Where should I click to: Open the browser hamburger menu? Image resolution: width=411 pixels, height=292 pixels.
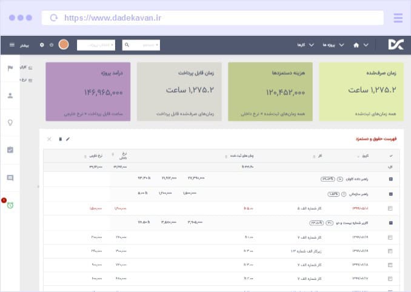(x=398, y=18)
